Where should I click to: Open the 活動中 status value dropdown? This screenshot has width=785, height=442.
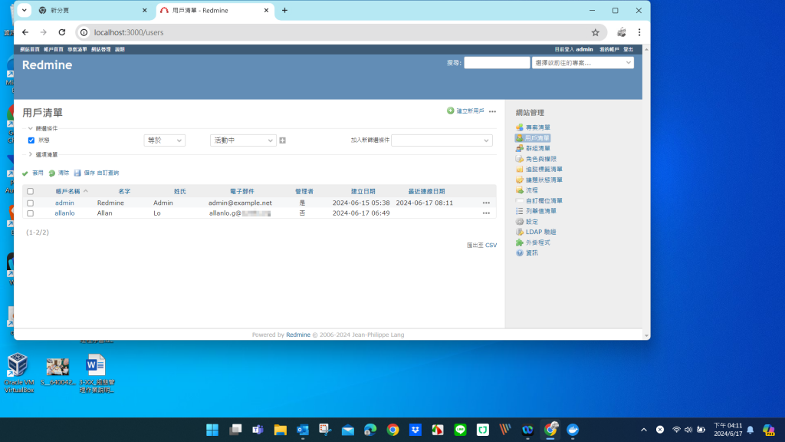click(243, 140)
